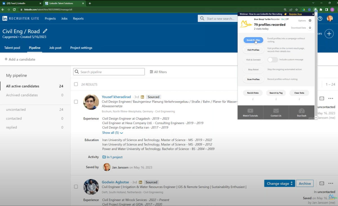The height and width of the screenshot is (206, 338).
Task: Open Reports in top navigation
Action: click(x=78, y=19)
